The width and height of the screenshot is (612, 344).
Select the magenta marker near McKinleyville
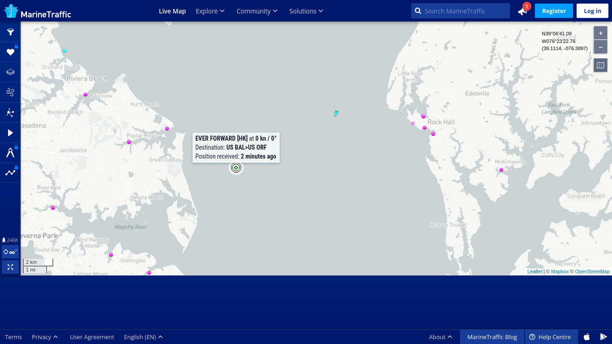click(x=501, y=170)
